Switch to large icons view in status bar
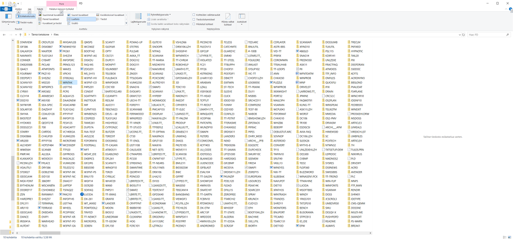Image resolution: width=513 pixels, height=240 pixels. click(x=509, y=237)
